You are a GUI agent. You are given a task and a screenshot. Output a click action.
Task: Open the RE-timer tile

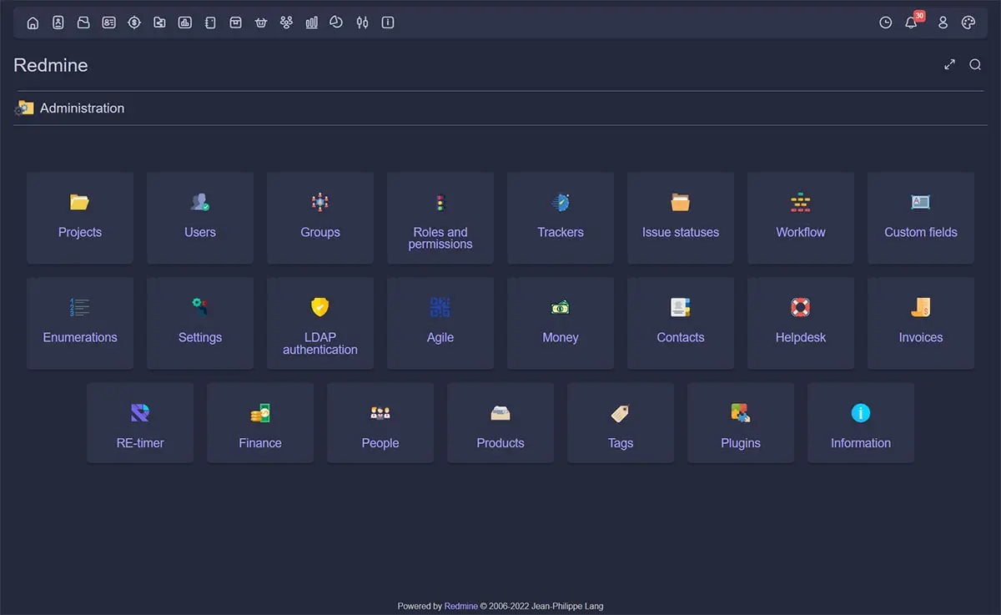tap(140, 422)
